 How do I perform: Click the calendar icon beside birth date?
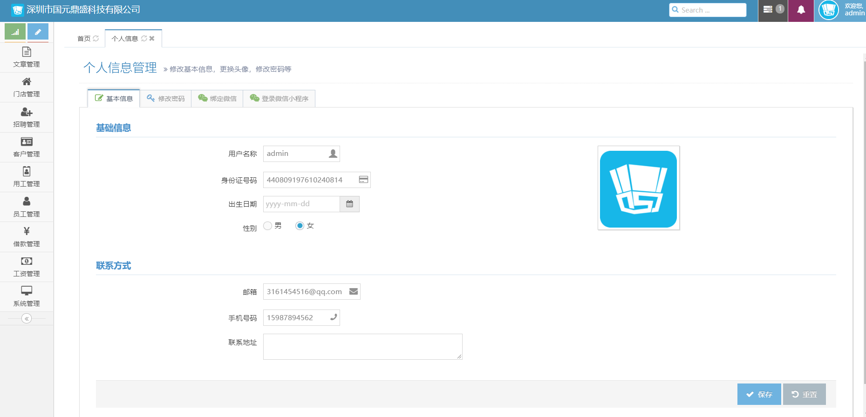[x=349, y=204]
